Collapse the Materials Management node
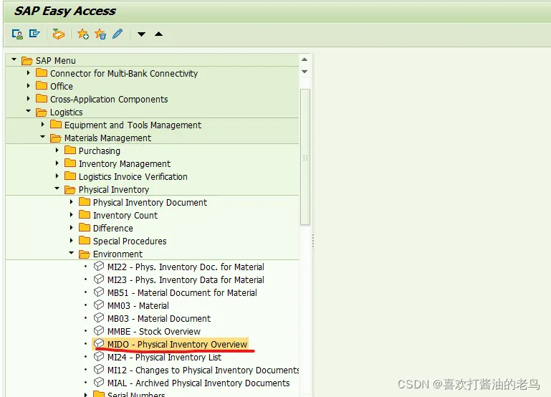The image size is (551, 397). coord(42,137)
